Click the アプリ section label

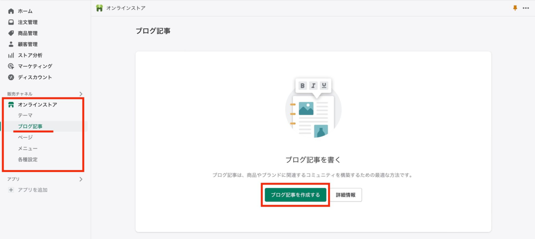[x=13, y=179]
